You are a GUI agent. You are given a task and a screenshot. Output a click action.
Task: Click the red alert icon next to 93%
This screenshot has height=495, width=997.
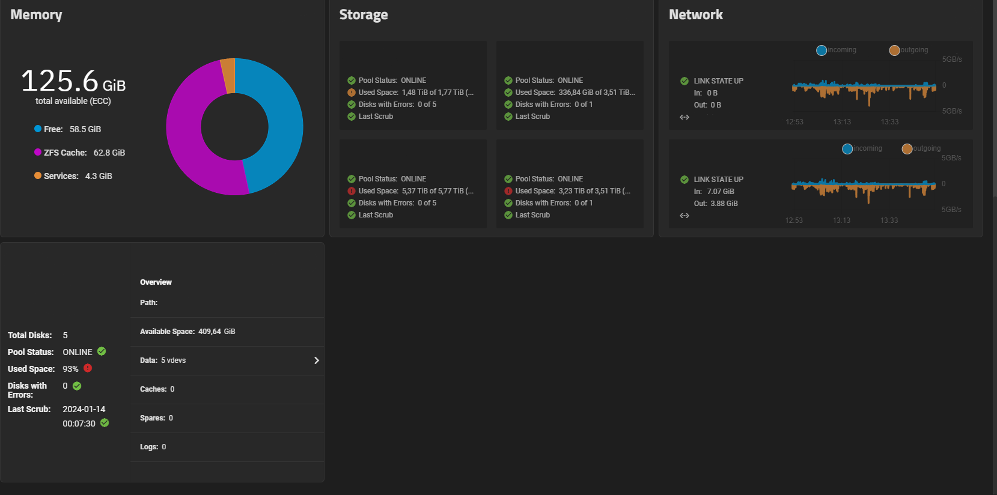tap(88, 368)
